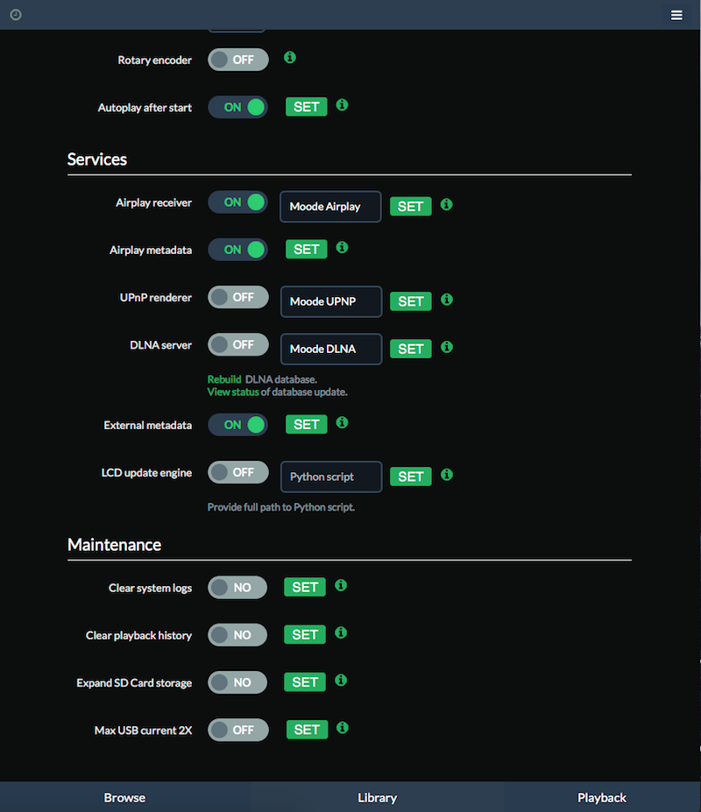701x812 pixels.
Task: Click SET button for Autoplay after start
Action: click(x=306, y=107)
